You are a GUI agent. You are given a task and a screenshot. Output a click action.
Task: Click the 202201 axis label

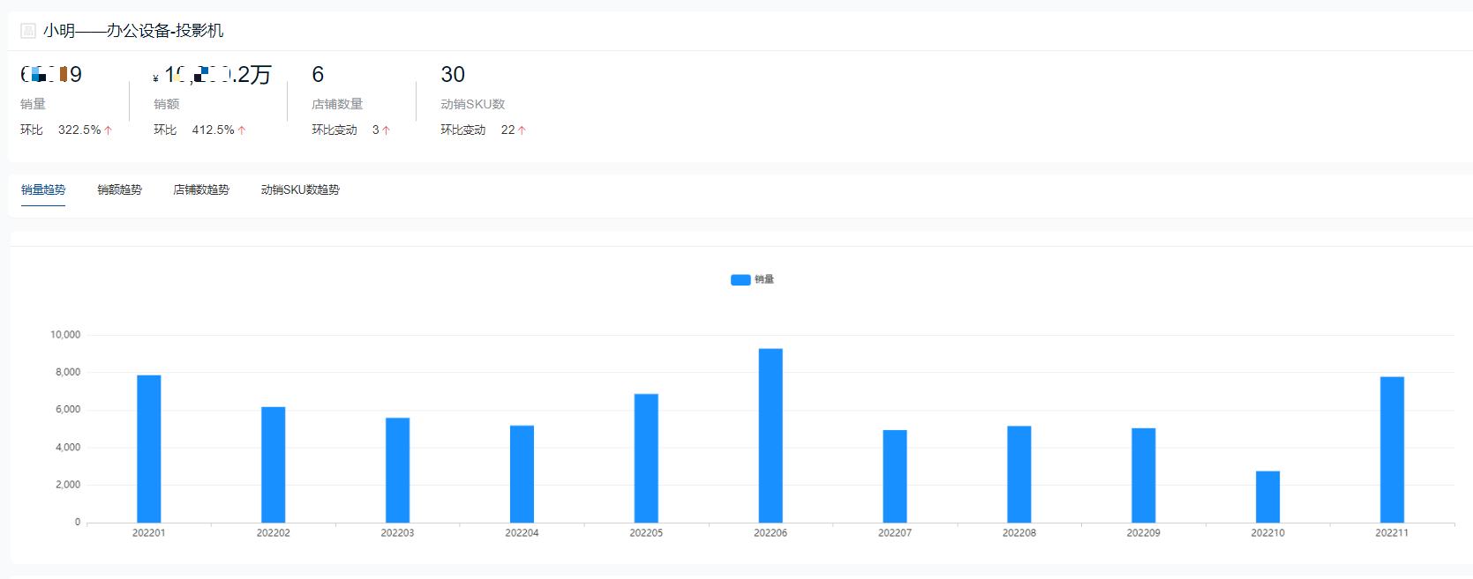point(148,533)
